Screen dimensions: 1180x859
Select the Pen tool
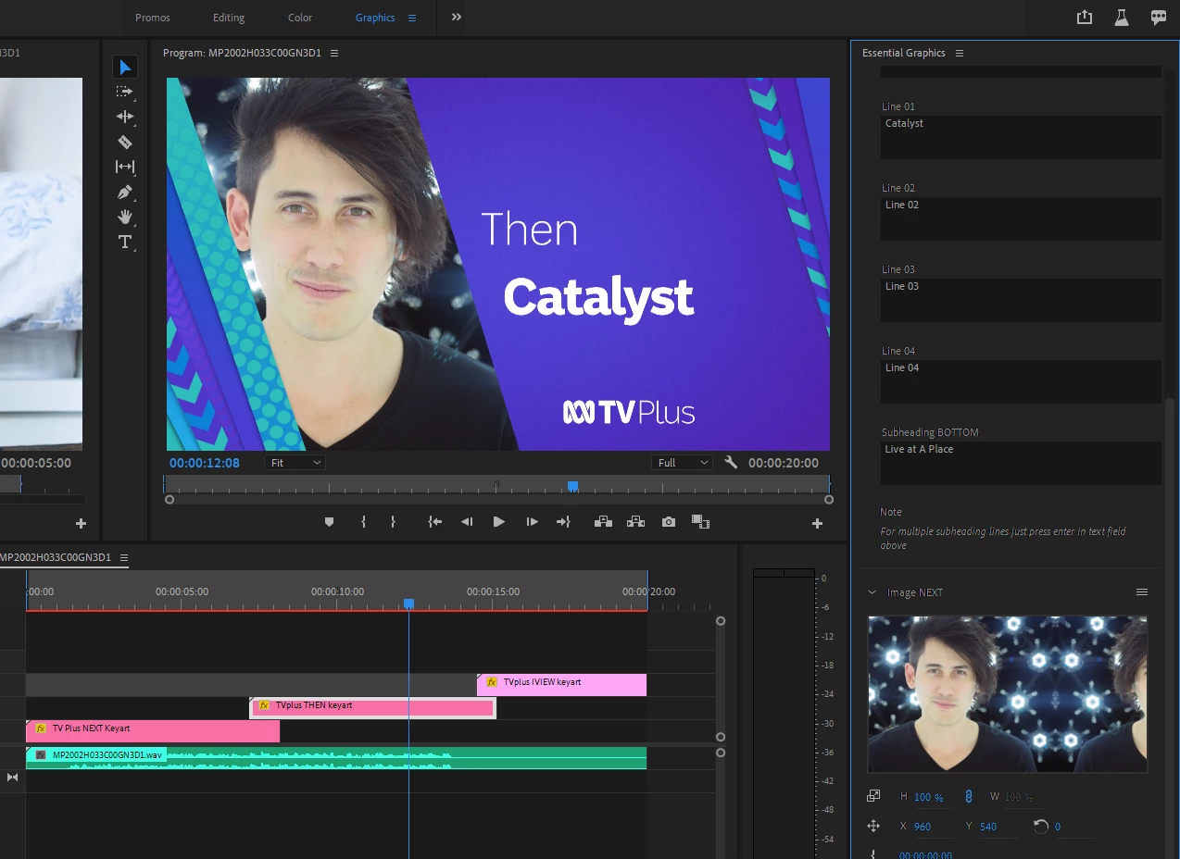tap(125, 192)
